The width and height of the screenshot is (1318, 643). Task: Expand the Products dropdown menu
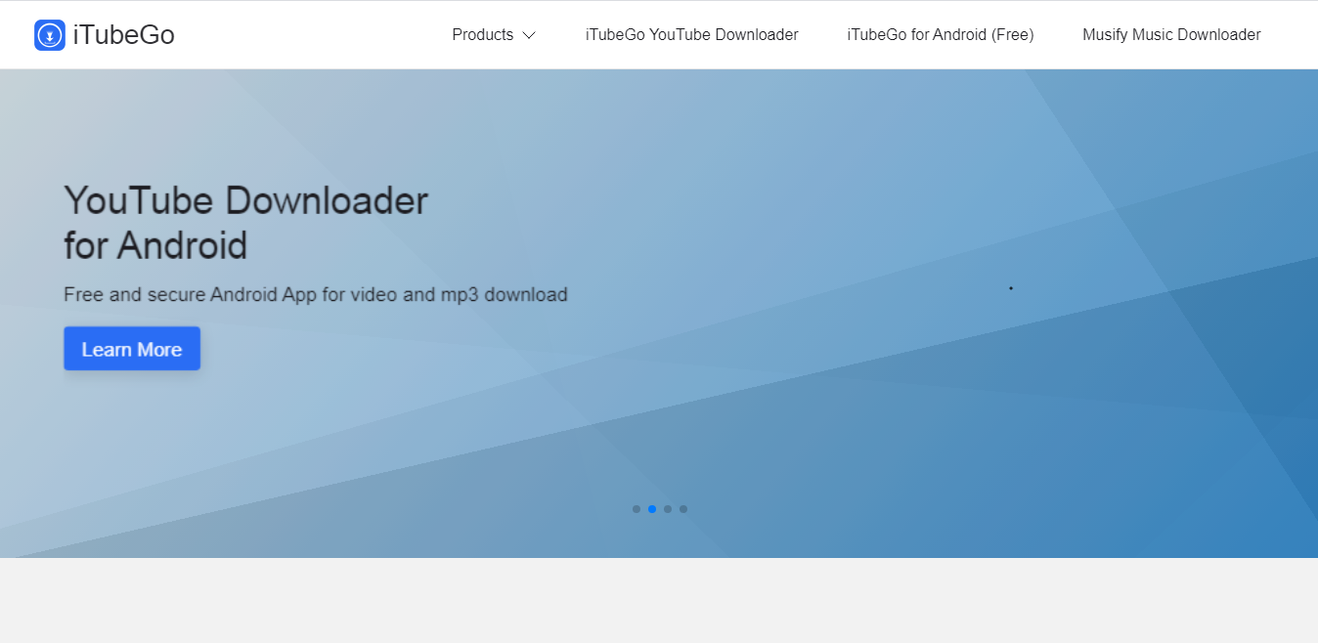(494, 35)
